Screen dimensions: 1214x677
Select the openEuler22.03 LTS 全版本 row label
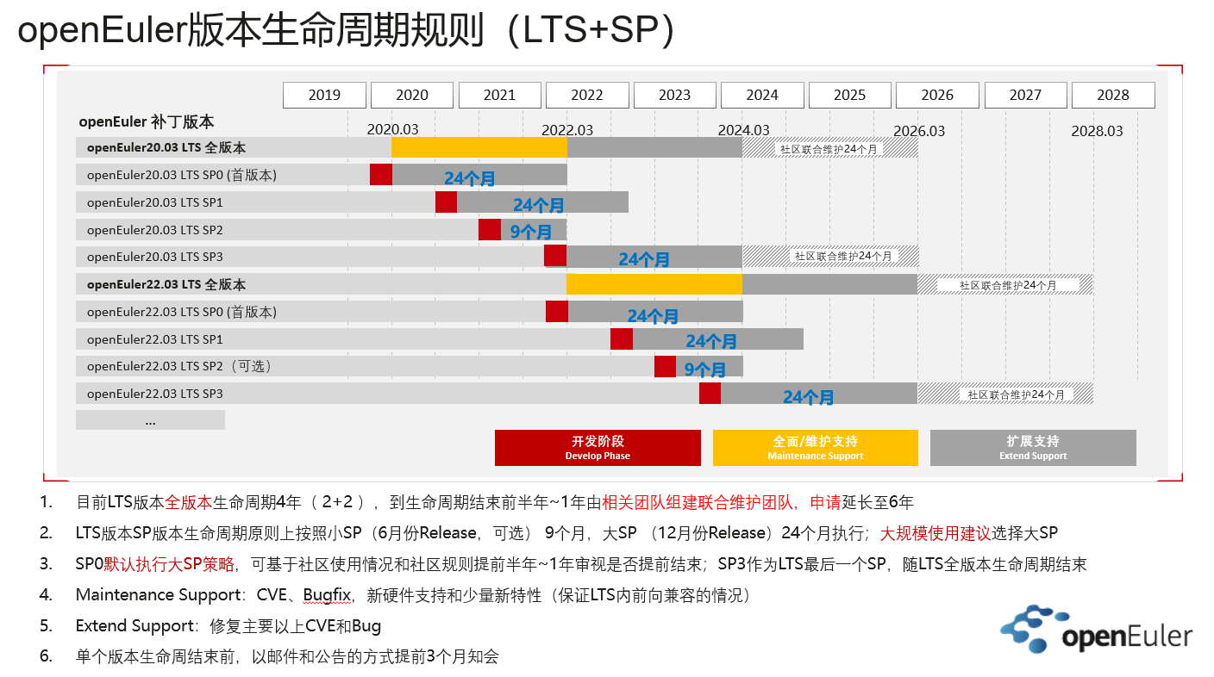pos(166,284)
